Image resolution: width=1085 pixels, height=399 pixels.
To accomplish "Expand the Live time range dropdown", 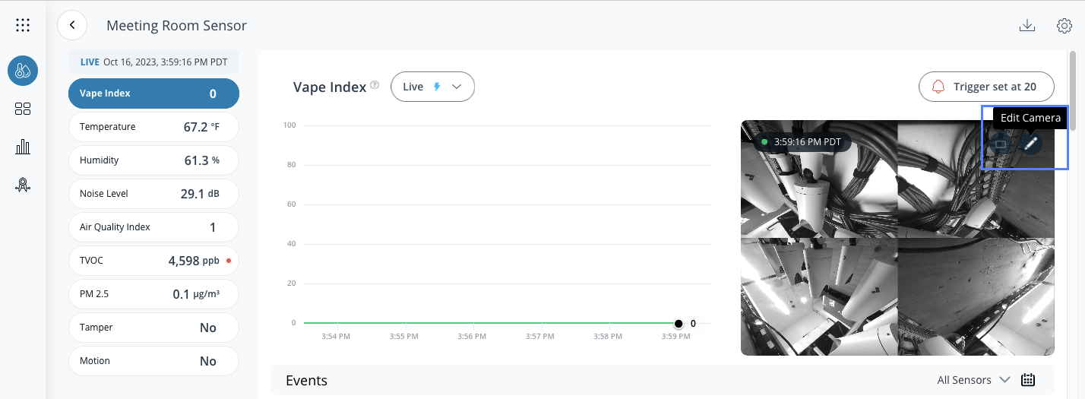I will (x=432, y=87).
